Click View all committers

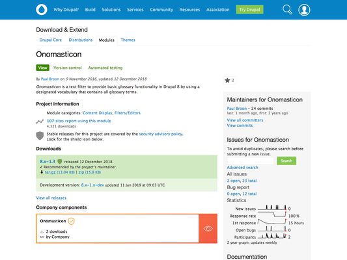[245, 120]
